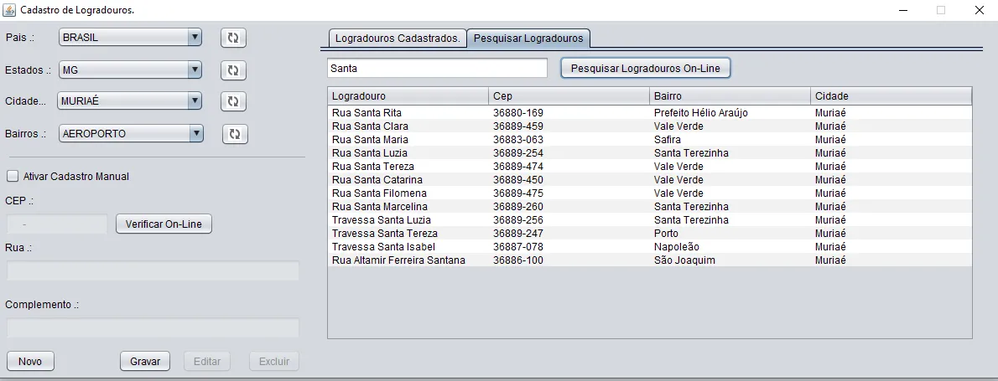Enable the Ativar Cadastro Manual checkbox
This screenshot has height=381, width=998.
pyautogui.click(x=13, y=177)
